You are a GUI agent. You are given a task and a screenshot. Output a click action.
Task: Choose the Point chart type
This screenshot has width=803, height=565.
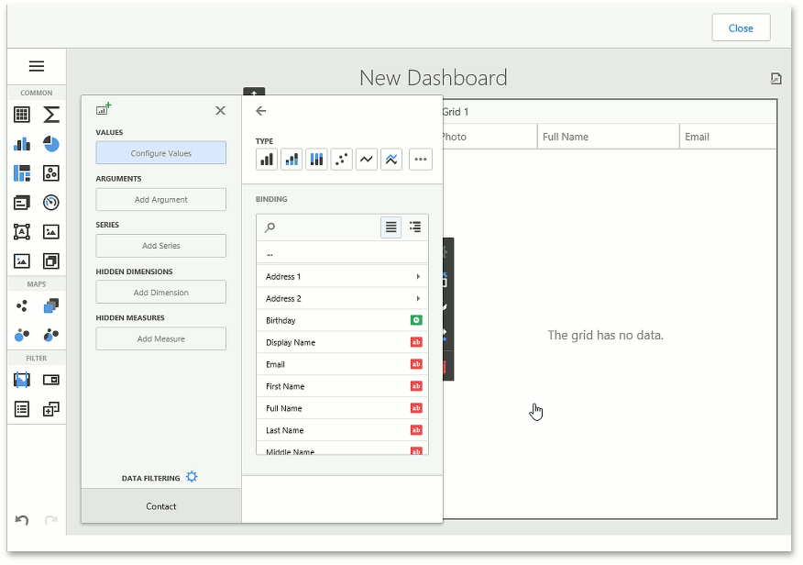pos(342,160)
